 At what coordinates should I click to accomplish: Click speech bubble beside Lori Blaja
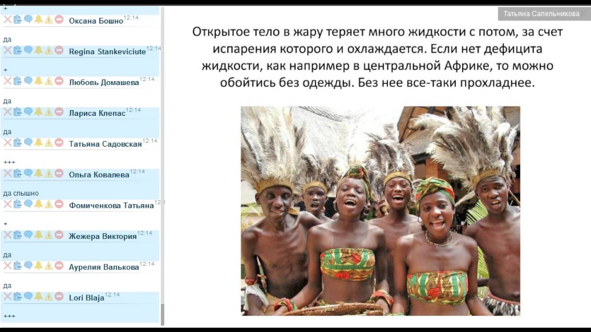(x=28, y=296)
